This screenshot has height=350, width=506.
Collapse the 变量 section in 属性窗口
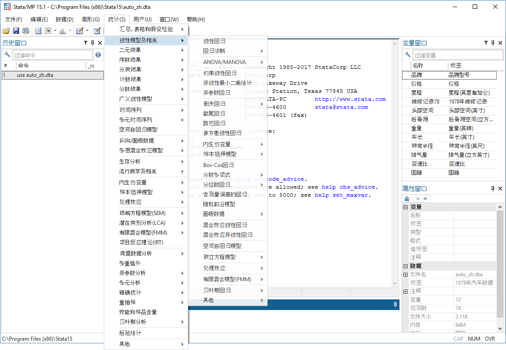(x=406, y=207)
